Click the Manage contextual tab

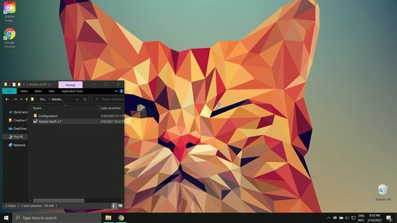coord(70,85)
